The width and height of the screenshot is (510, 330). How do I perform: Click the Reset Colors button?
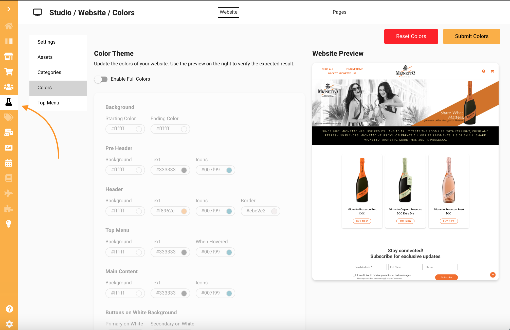[x=411, y=36]
